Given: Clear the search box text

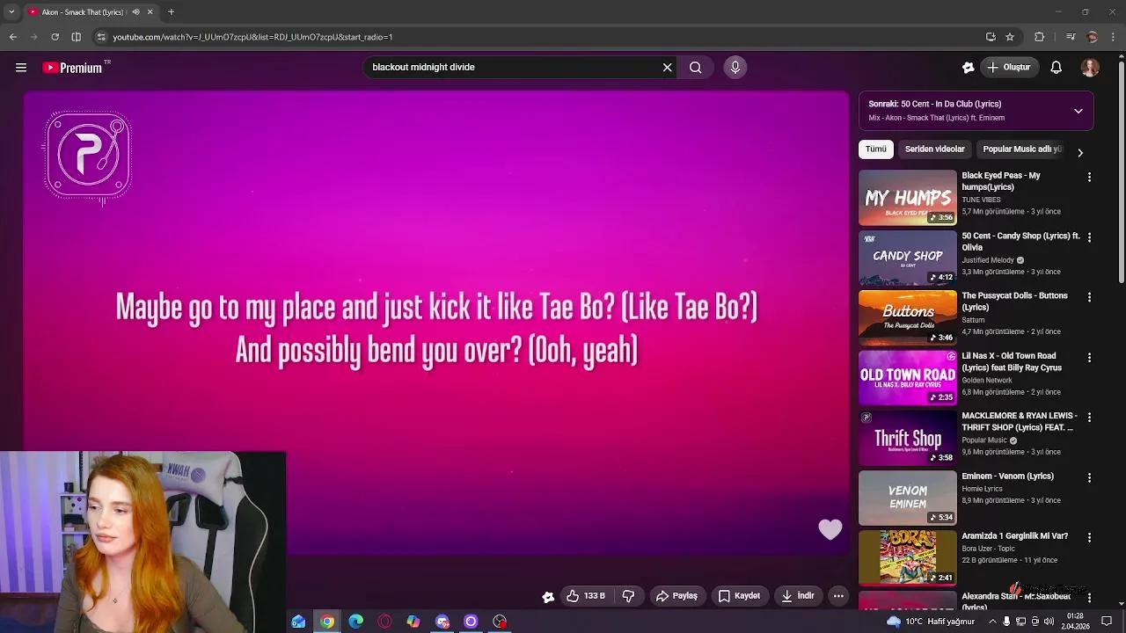Looking at the screenshot, I should point(667,67).
